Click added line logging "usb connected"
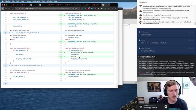Image resolution: width=196 pixels, height=110 pixels. [x=86, y=75]
